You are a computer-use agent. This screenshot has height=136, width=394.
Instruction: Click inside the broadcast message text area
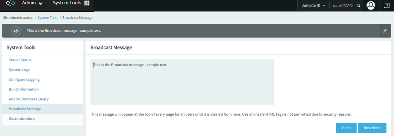(182, 82)
